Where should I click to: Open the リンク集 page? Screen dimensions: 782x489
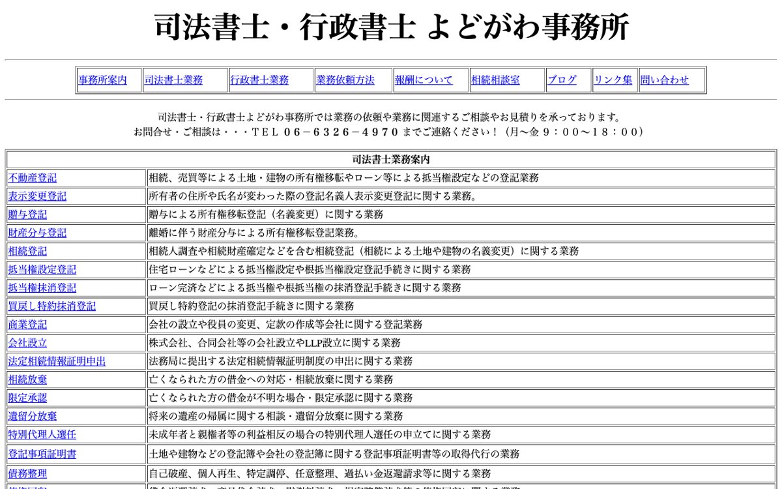613,80
